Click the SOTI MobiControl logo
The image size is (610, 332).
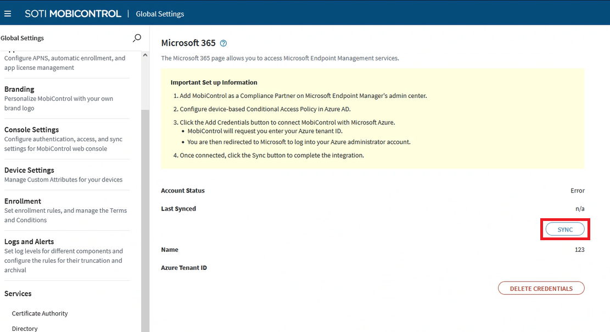[x=73, y=14]
